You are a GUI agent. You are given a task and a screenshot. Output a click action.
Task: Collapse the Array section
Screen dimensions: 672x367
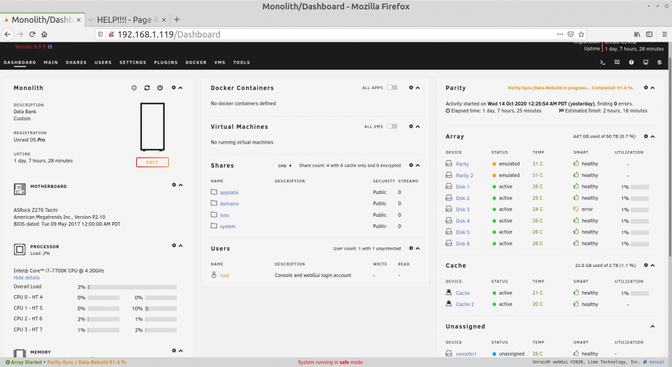tap(653, 136)
